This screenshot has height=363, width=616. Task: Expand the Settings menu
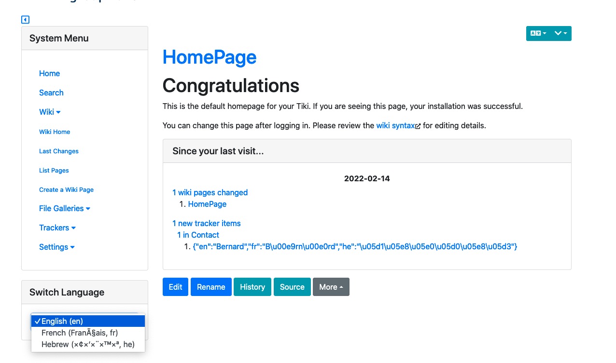(x=57, y=247)
